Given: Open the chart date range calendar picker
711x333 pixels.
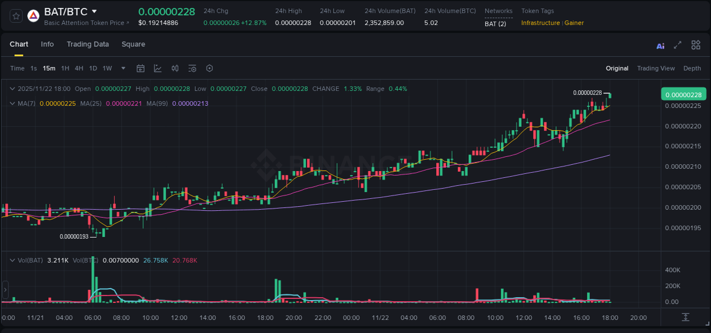Looking at the screenshot, I should tap(140, 68).
